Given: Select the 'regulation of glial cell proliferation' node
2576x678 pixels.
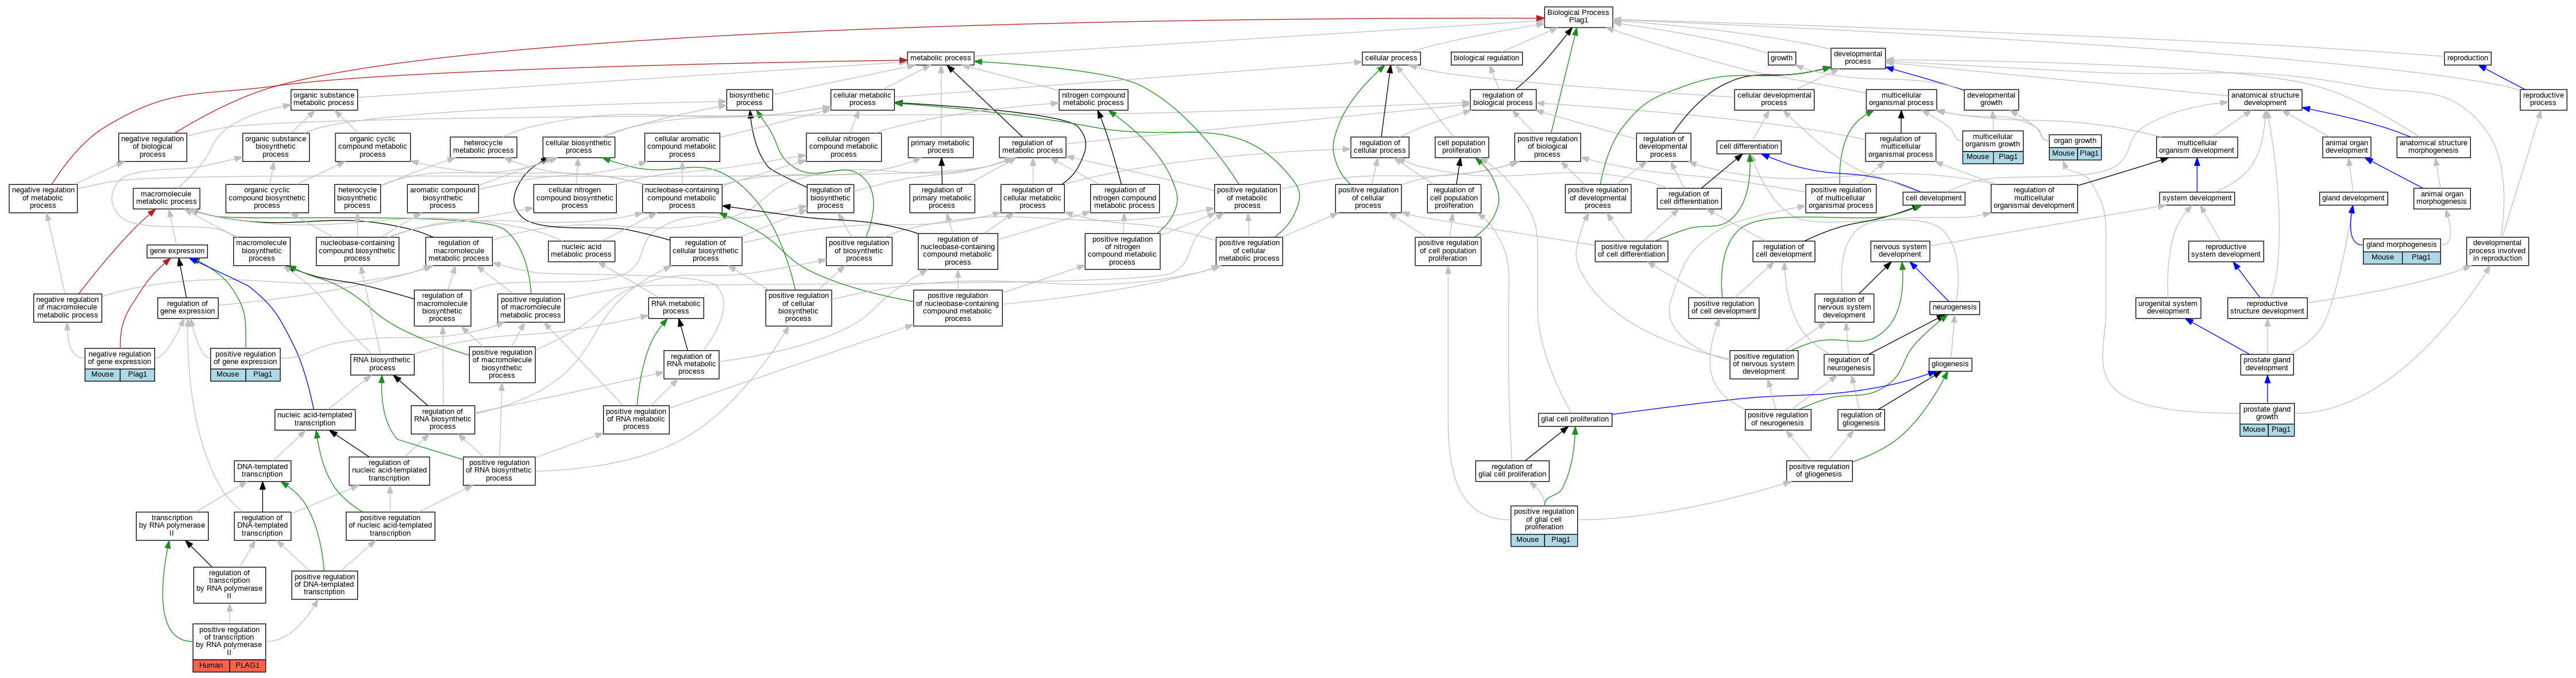Looking at the screenshot, I should (1512, 471).
